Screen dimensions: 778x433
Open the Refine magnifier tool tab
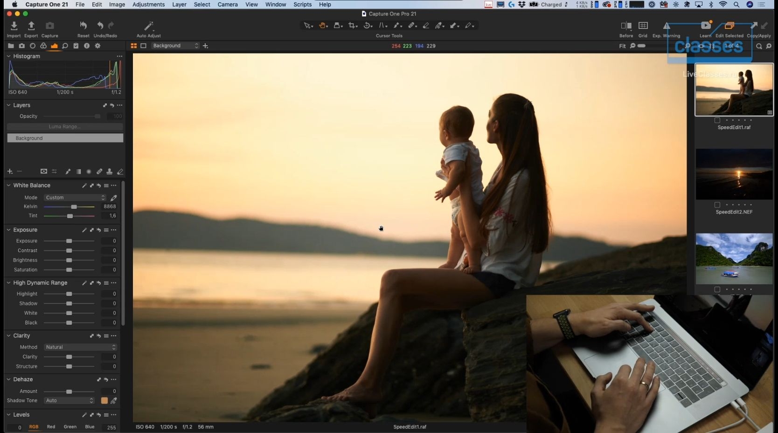(65, 46)
